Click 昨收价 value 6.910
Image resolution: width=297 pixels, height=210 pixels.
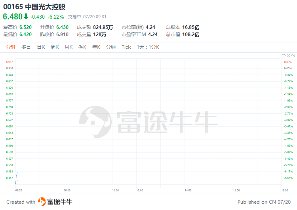[62, 34]
